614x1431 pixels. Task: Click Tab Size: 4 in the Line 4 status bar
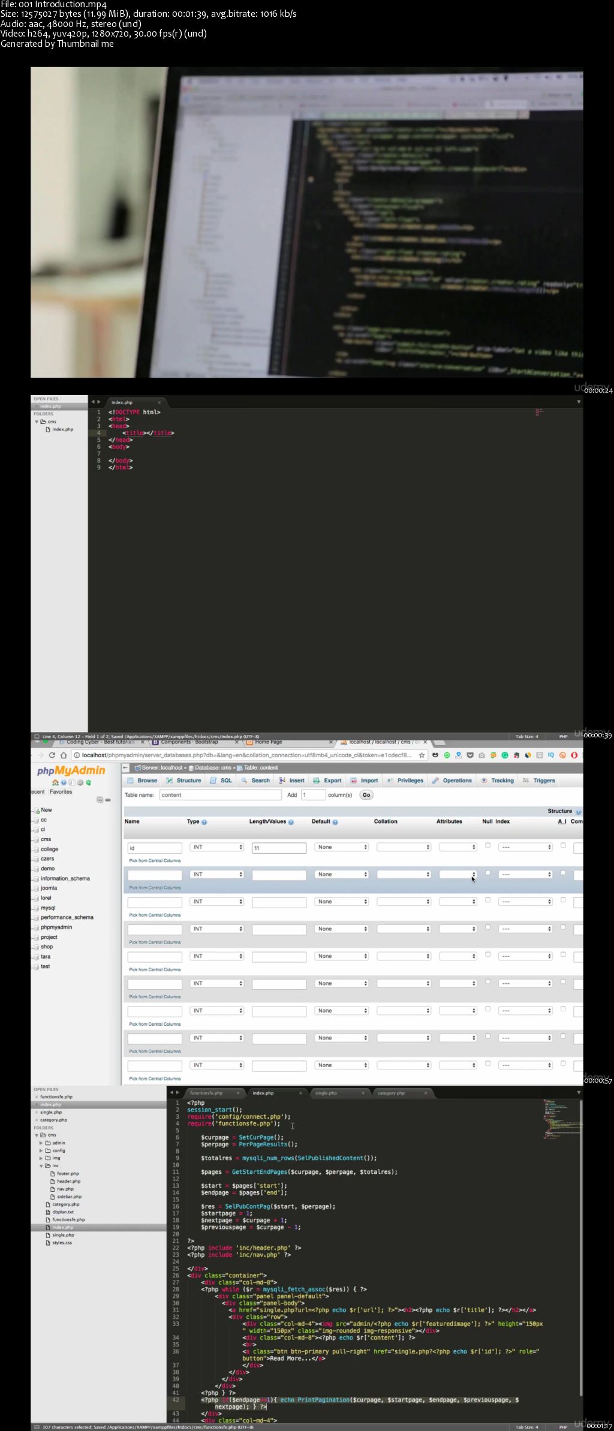coord(527,736)
